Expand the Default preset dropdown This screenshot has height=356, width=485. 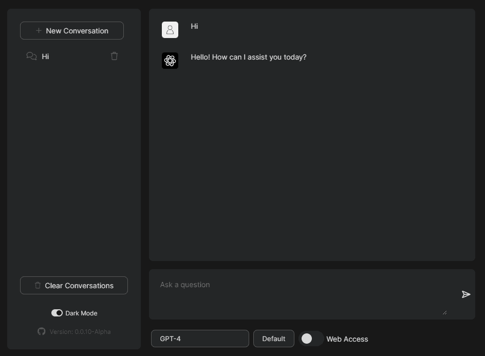tap(273, 339)
